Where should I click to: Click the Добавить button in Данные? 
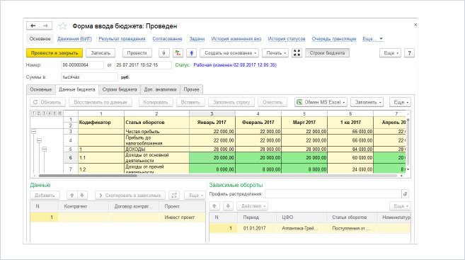tap(45, 195)
